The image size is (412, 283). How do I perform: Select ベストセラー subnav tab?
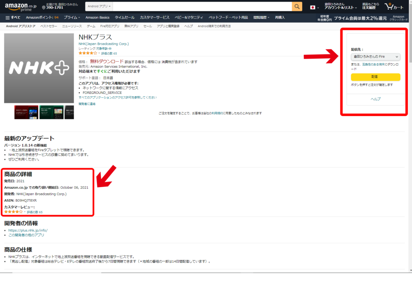click(x=49, y=26)
